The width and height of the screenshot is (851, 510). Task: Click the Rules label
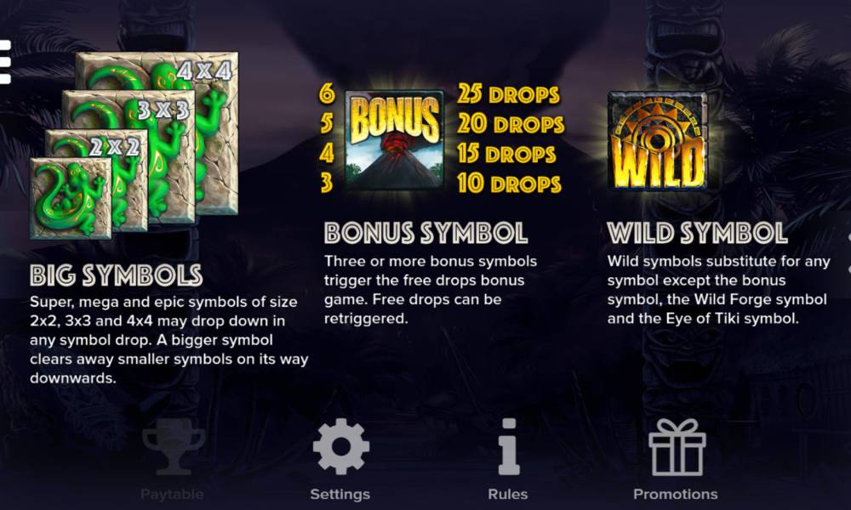(508, 495)
